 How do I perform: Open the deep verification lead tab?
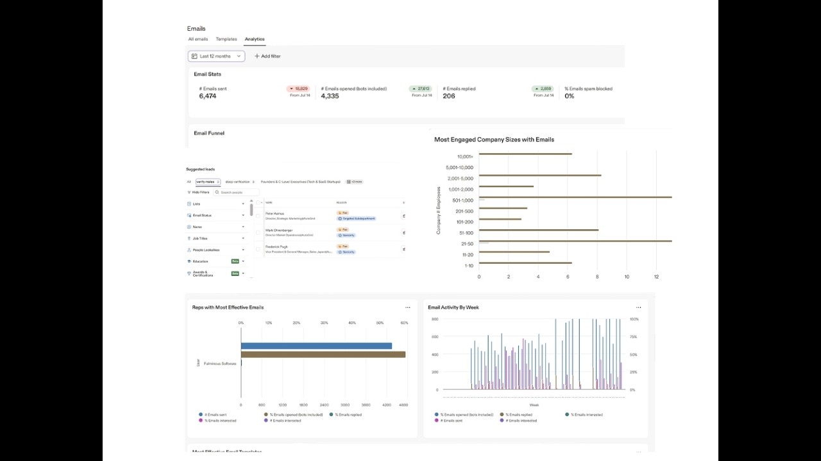coord(240,182)
